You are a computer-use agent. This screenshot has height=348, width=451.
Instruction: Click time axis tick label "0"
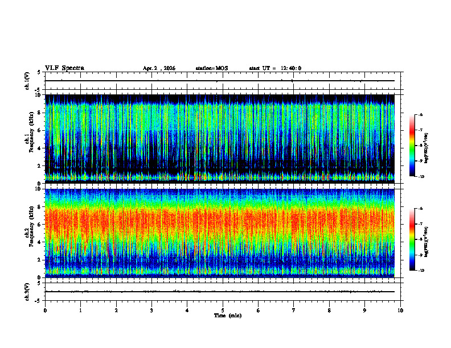(x=45, y=310)
